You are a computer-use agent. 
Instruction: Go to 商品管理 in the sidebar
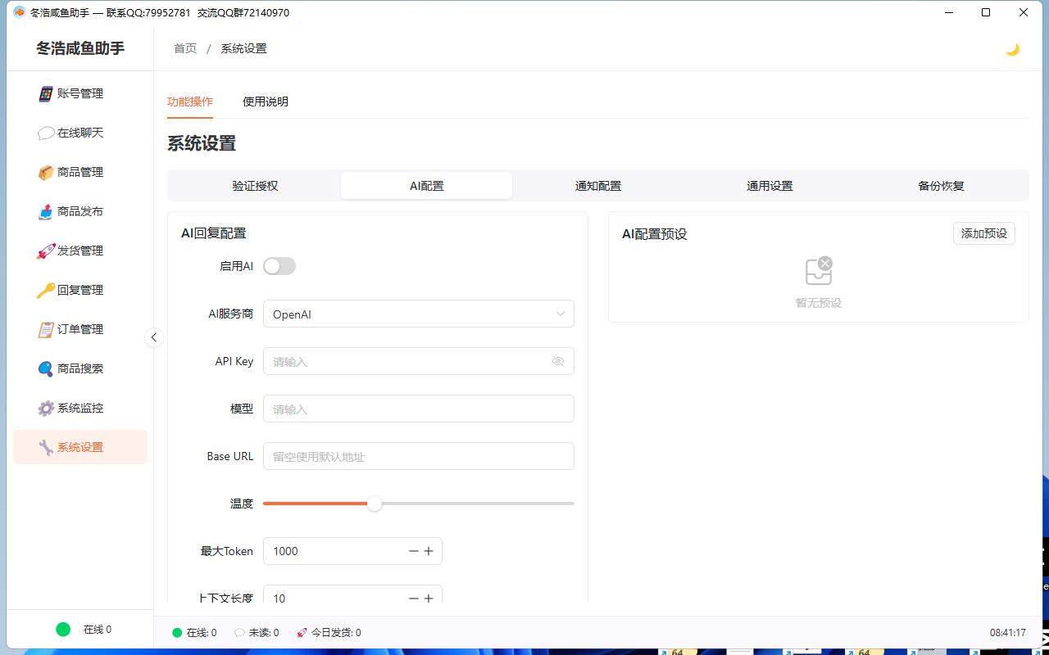click(80, 172)
